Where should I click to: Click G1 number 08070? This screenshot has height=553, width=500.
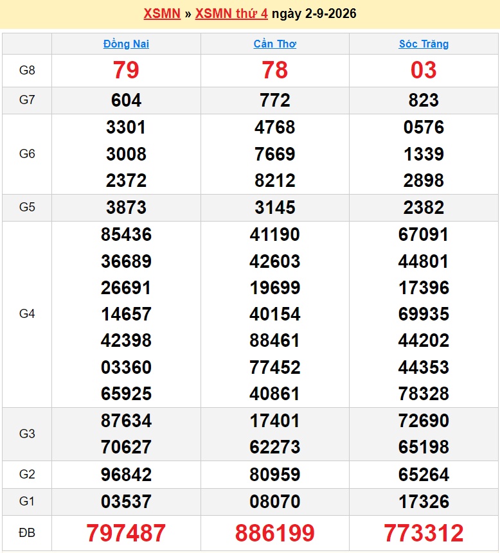275,502
